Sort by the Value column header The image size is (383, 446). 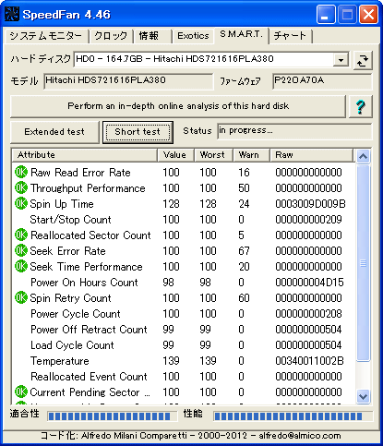click(175, 155)
